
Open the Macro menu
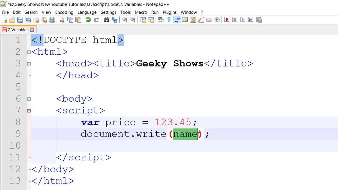pyautogui.click(x=141, y=12)
